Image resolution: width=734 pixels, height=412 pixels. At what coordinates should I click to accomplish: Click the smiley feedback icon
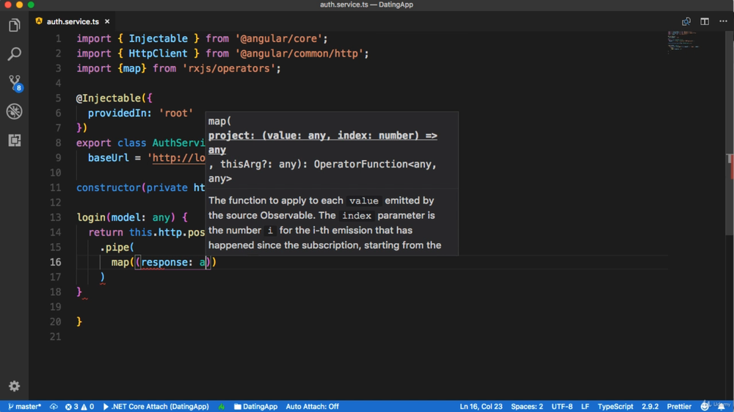click(705, 406)
